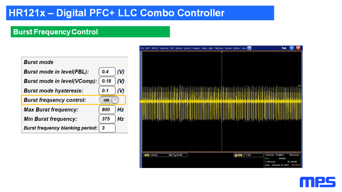Click the orange trigger position marker atop graticule
Screen dimensions: 342x192
(x=222, y=52)
